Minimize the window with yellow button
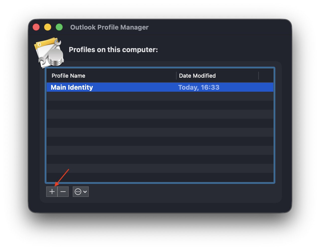 coord(48,27)
